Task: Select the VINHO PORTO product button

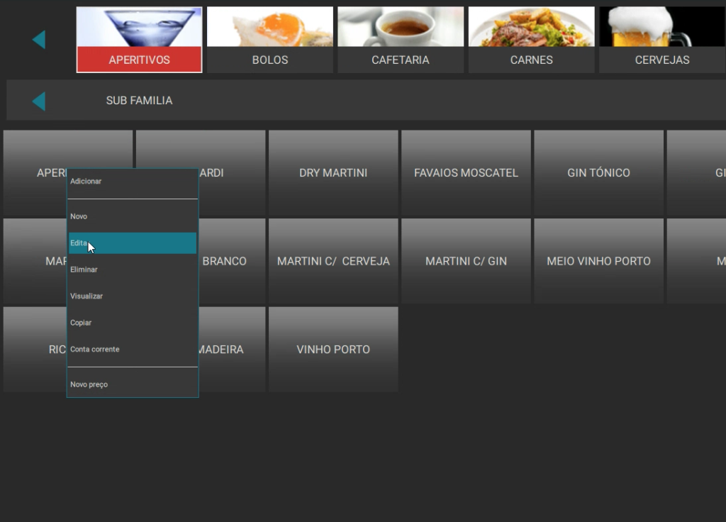Action: [x=333, y=349]
